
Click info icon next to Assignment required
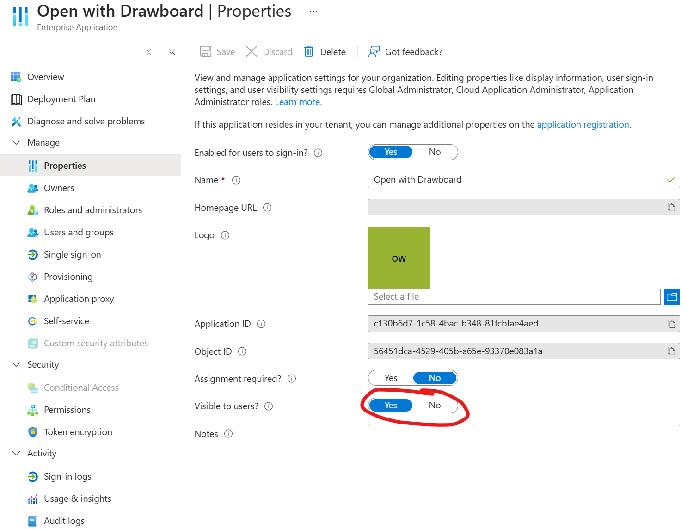tap(292, 379)
